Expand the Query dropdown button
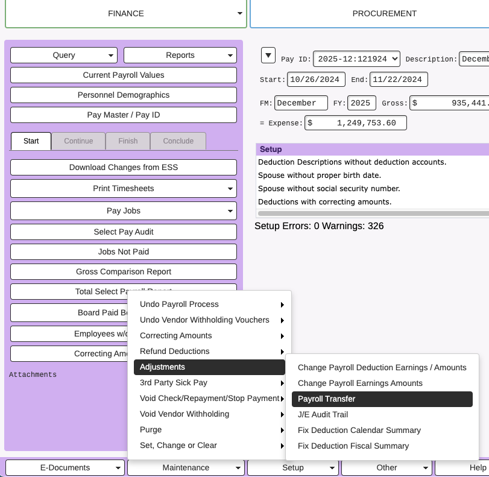489x477 pixels. click(x=64, y=55)
